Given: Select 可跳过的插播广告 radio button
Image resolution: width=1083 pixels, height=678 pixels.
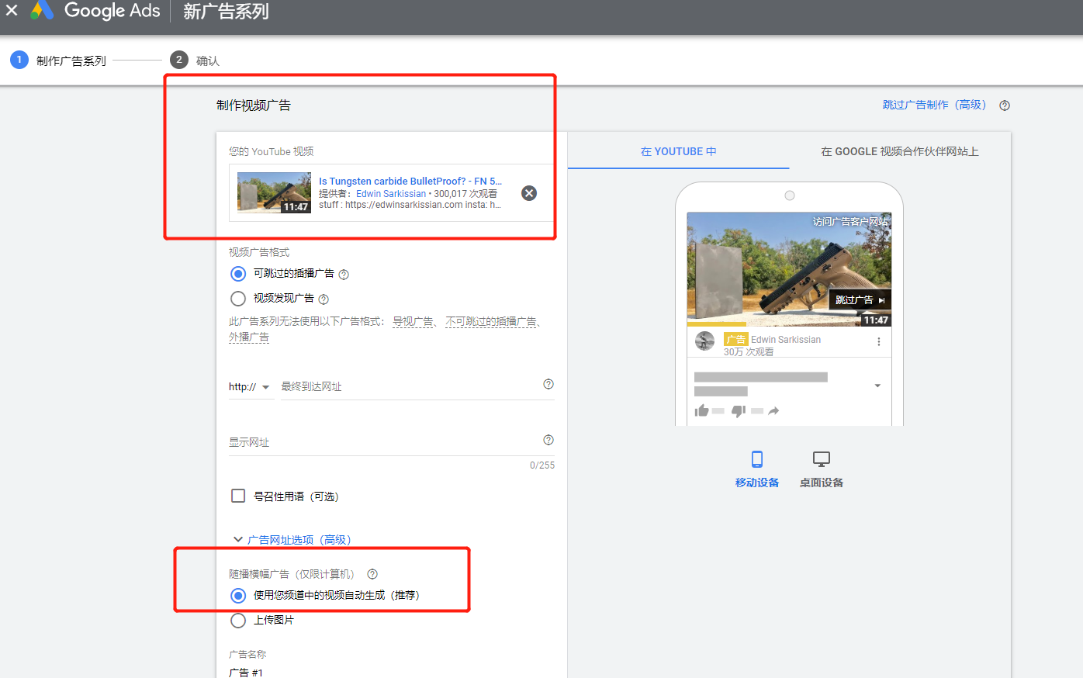Looking at the screenshot, I should tap(238, 274).
